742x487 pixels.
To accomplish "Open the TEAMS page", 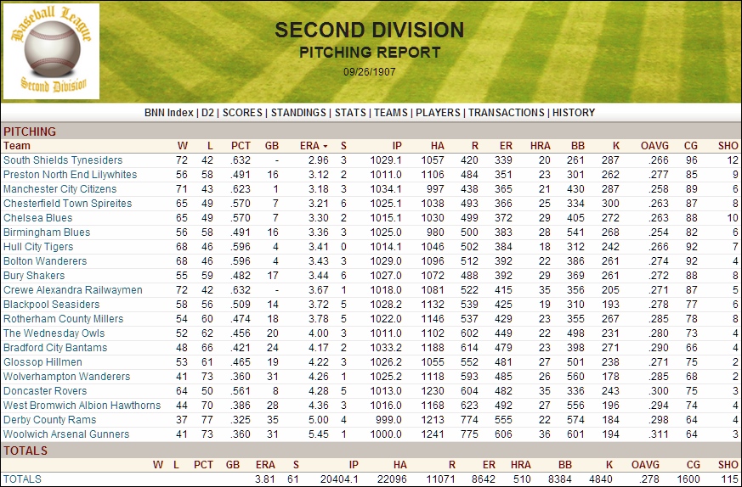I will [x=391, y=113].
